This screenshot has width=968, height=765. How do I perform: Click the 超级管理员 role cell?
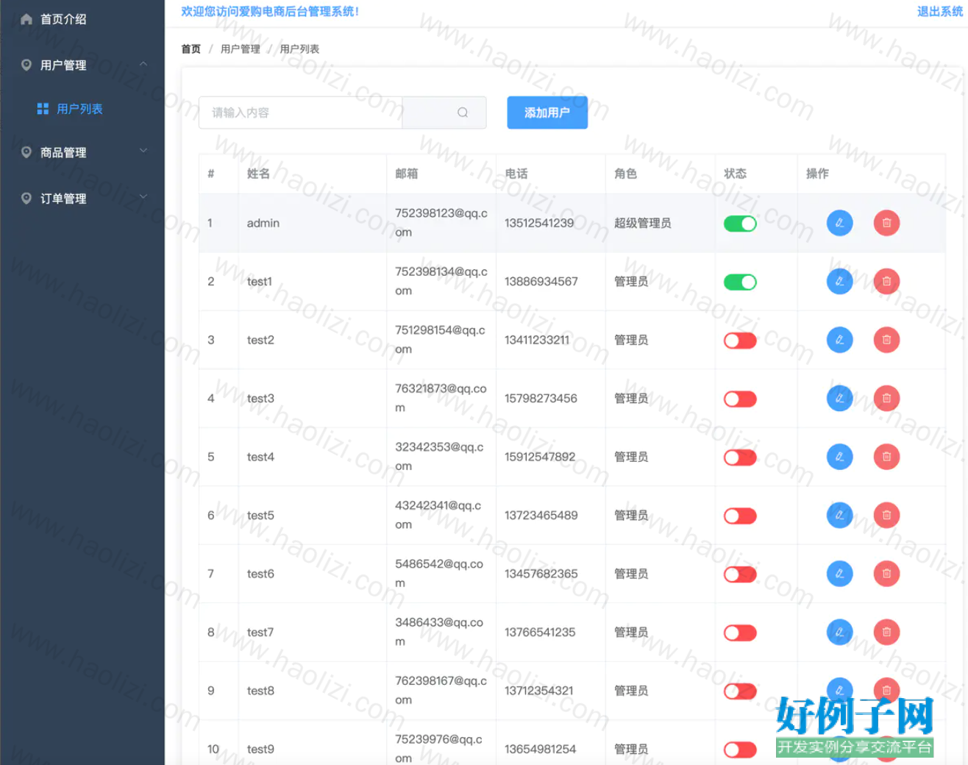click(x=643, y=223)
